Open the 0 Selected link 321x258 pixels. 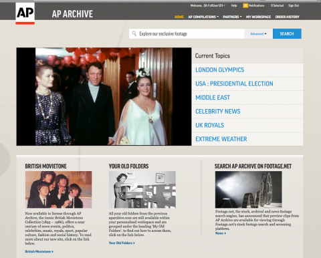(x=277, y=5)
